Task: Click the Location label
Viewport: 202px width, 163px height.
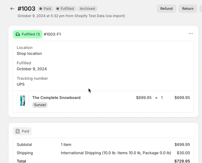Action: click(x=24, y=48)
